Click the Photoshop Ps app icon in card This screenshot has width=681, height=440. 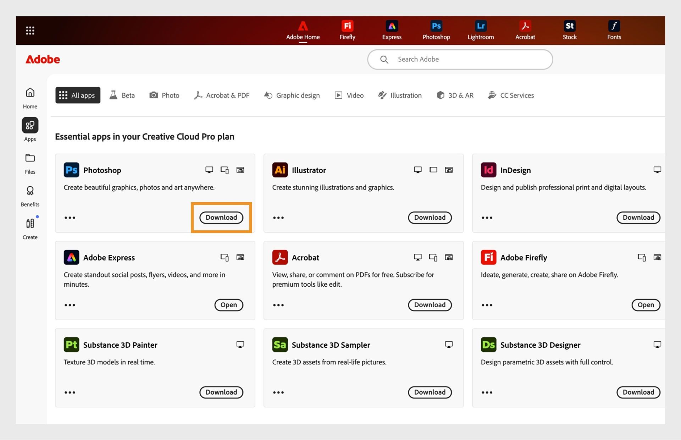coord(71,170)
